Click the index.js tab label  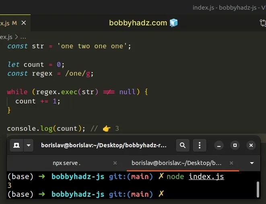(5, 23)
